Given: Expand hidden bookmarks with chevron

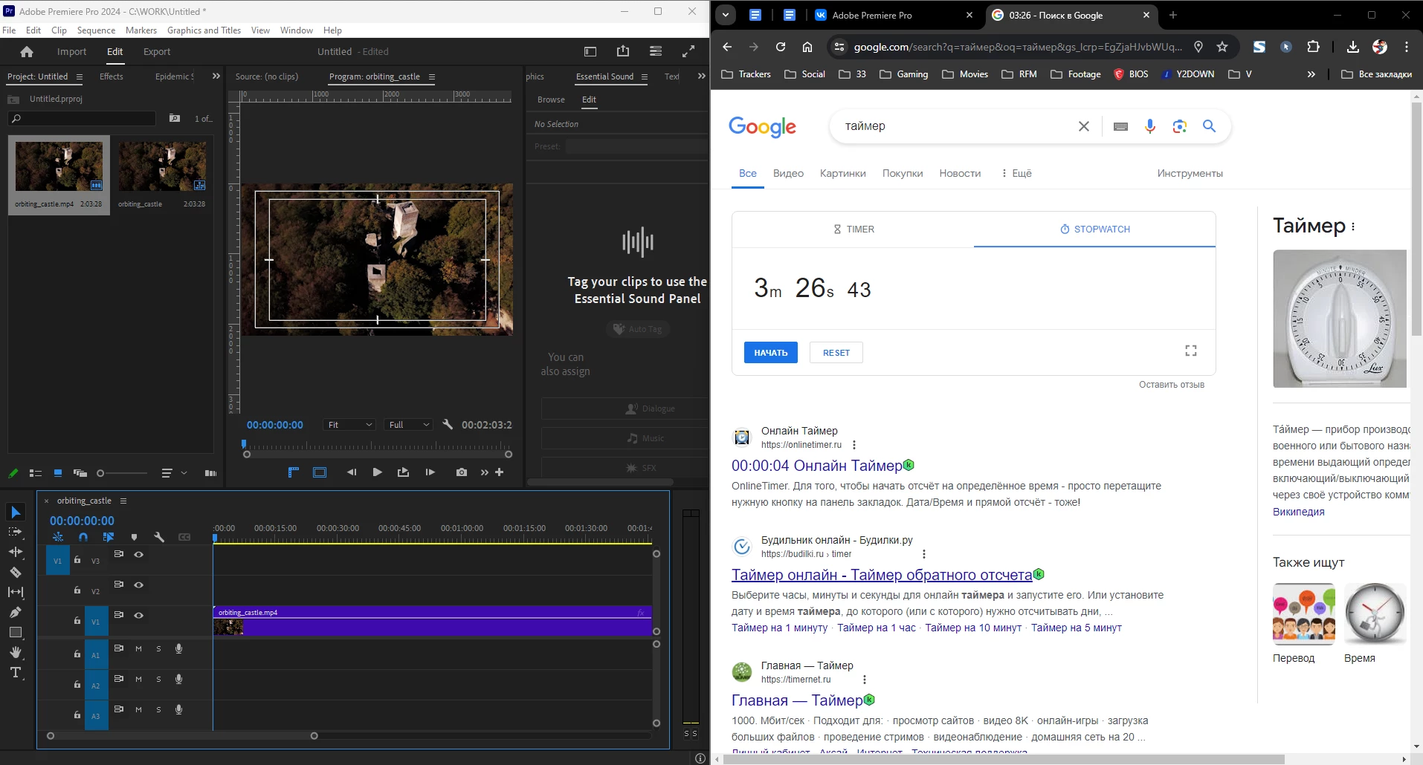Looking at the screenshot, I should coord(1311,74).
